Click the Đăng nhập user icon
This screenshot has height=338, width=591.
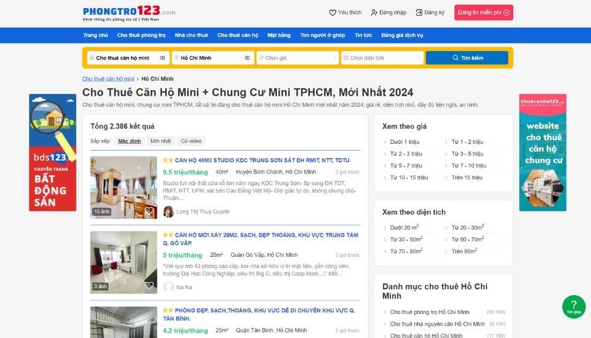[374, 12]
